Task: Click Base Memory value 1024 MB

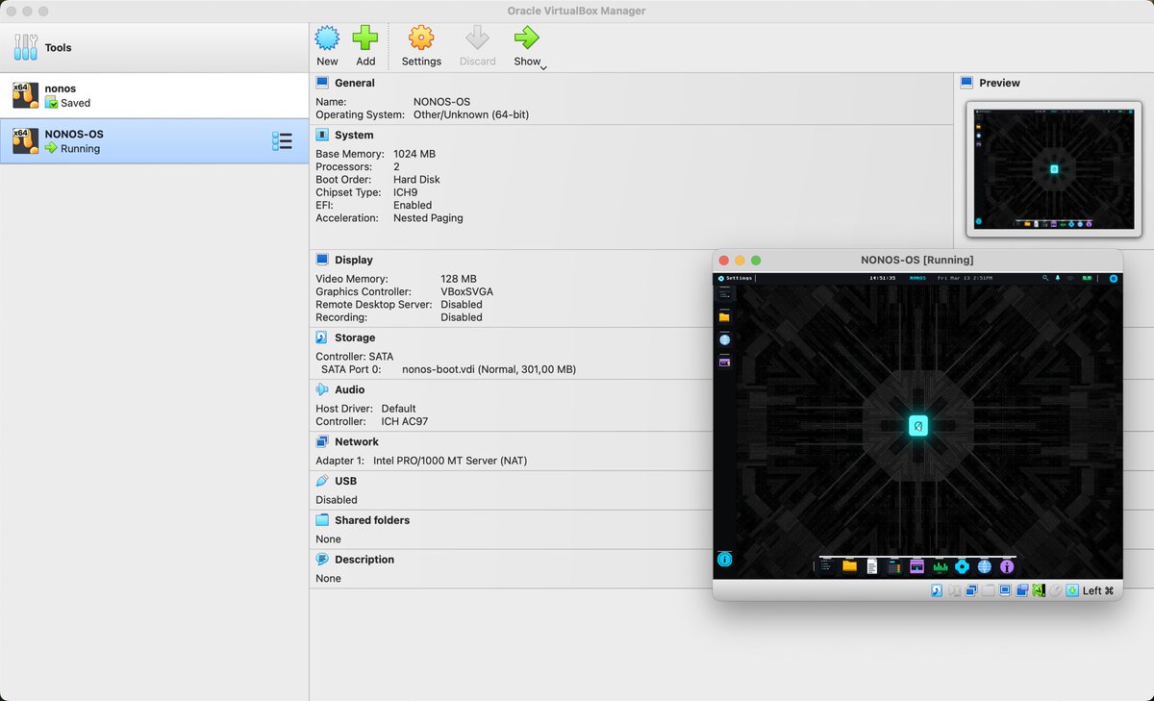Action: coord(414,154)
